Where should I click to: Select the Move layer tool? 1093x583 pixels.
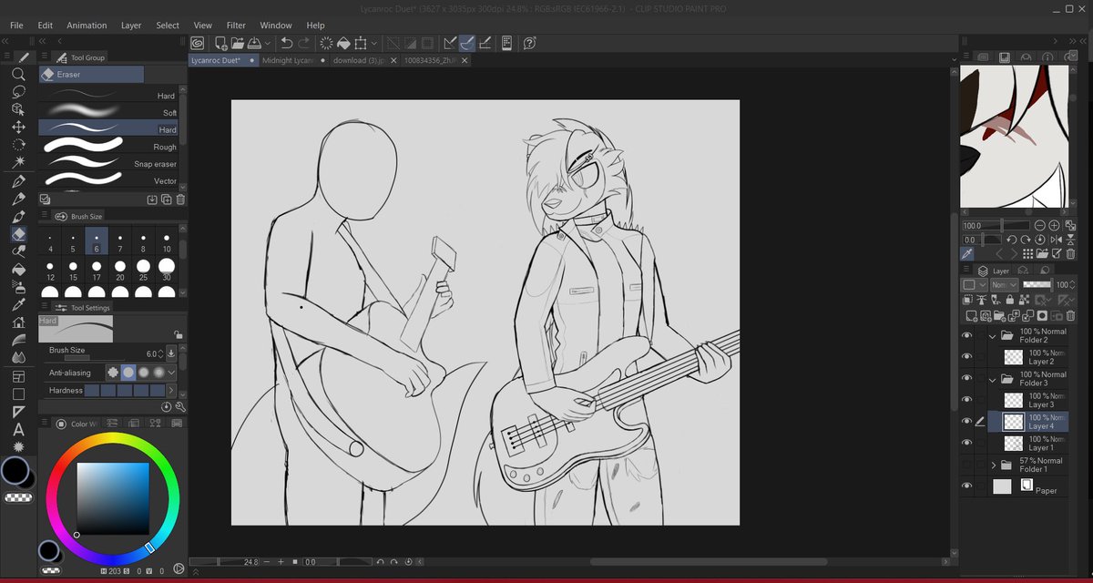click(18, 128)
